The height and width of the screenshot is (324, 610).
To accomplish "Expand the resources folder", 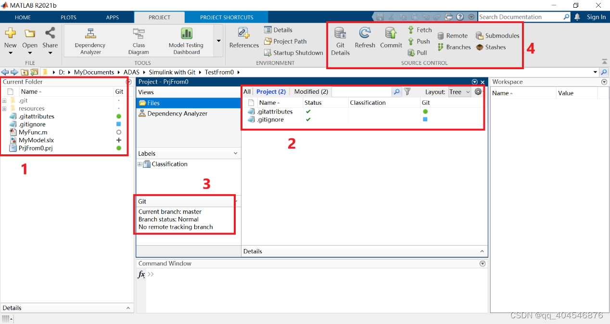I will pyautogui.click(x=4, y=109).
